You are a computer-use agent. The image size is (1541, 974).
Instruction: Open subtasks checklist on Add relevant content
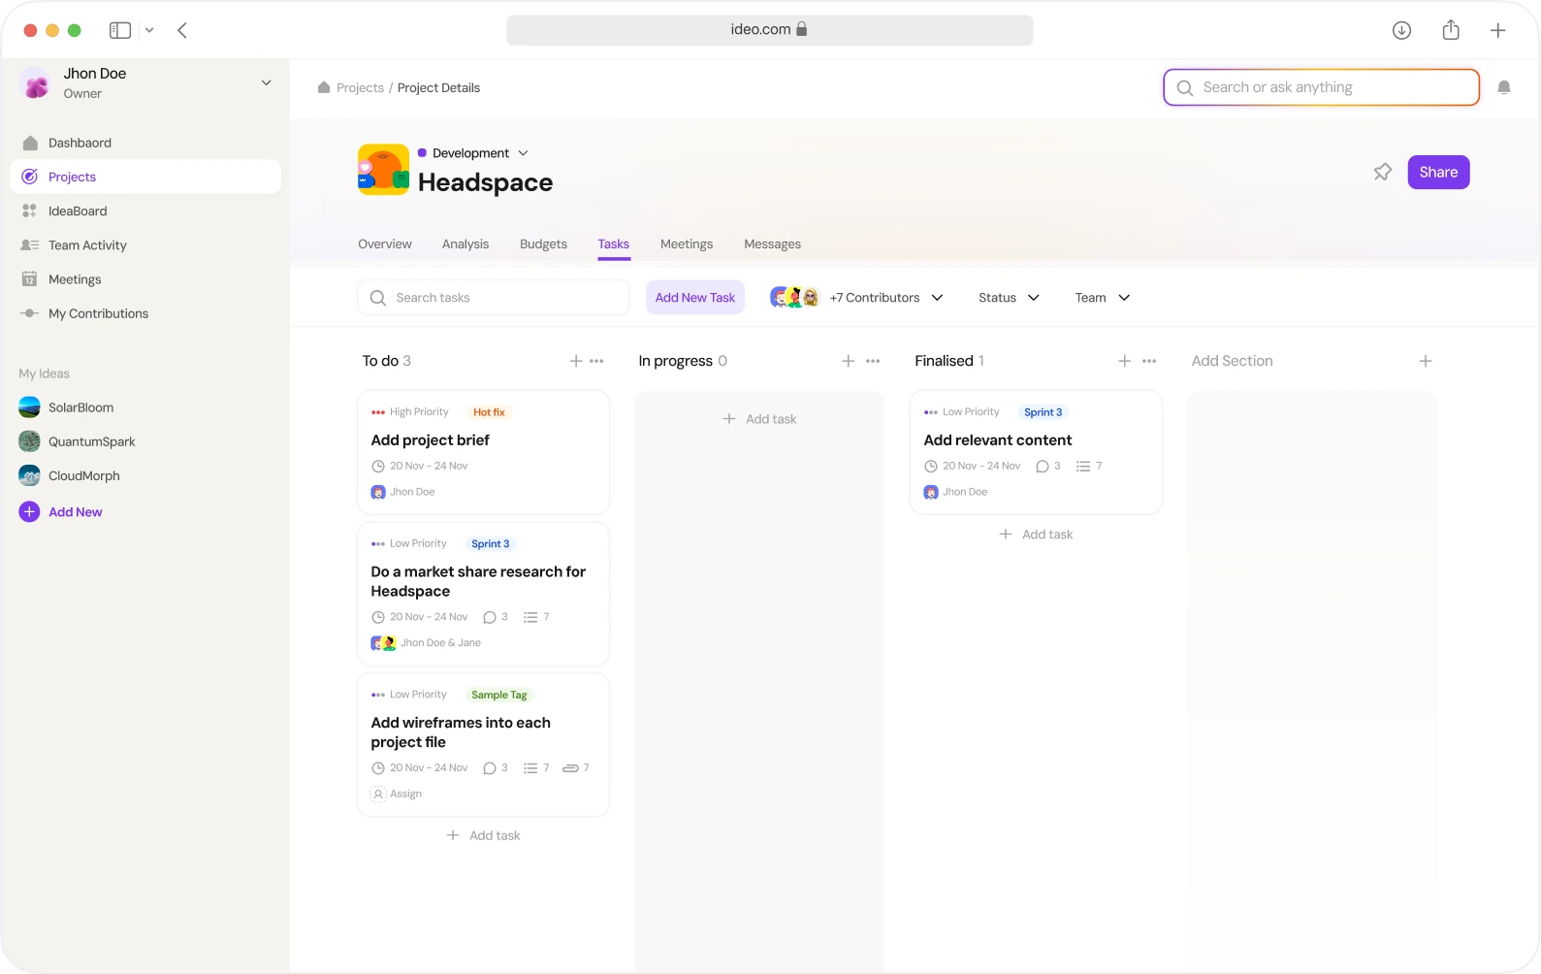[1089, 467]
